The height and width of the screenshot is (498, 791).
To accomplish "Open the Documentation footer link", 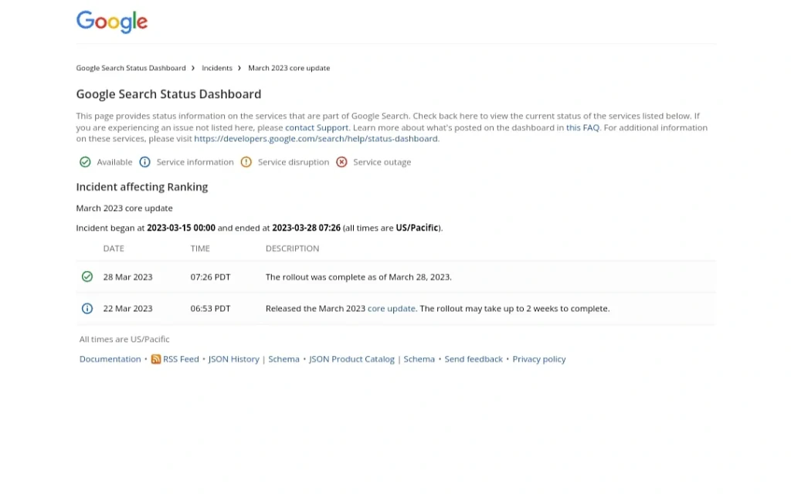I will (110, 359).
